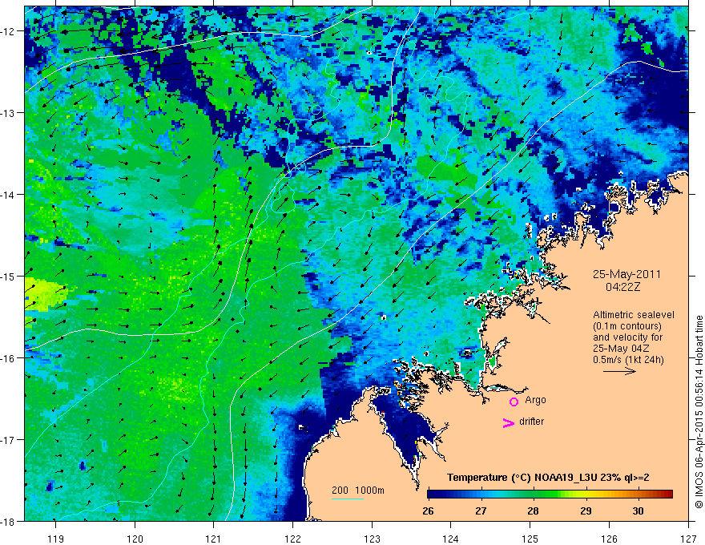Image resolution: width=705 pixels, height=545 pixels.
Task: Click the 'drifter' legend label
Action: (x=531, y=422)
